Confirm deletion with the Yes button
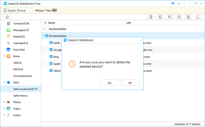The image size is (205, 127). (110, 83)
